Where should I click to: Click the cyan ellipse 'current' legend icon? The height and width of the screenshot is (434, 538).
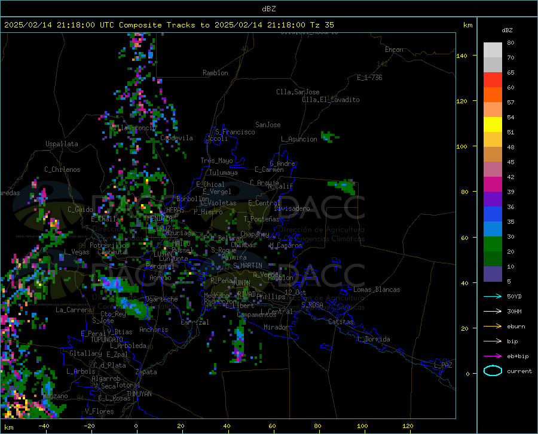point(493,371)
